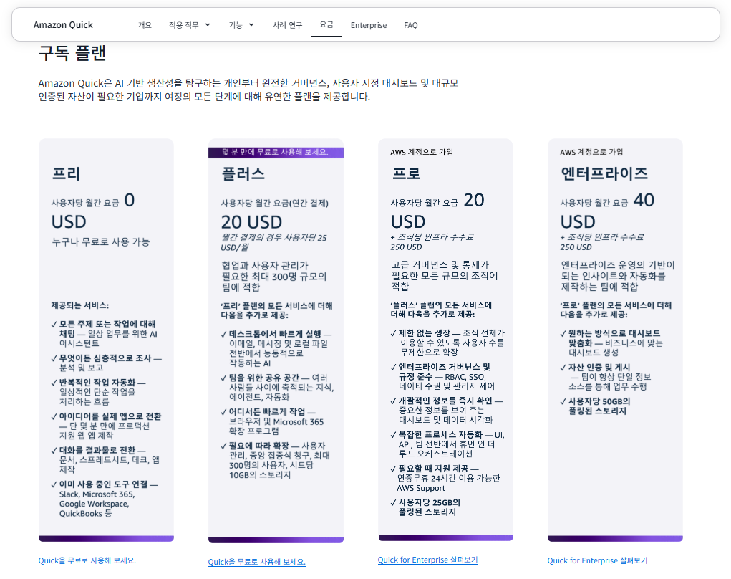Viewport: 731px width, 579px height.
Task: Click '월간 결제의 경우 사용자당 25 USD/월' note
Action: point(273,242)
